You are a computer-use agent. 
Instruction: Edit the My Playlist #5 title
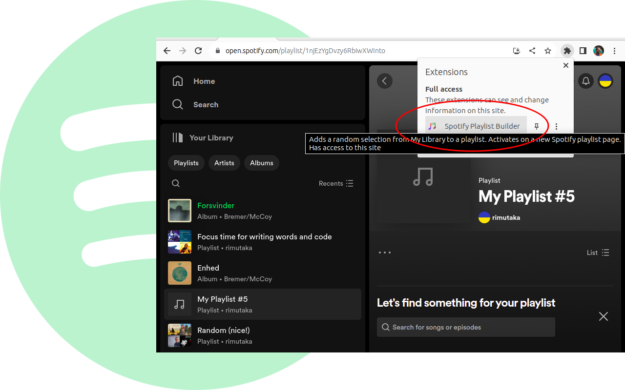pyautogui.click(x=526, y=196)
